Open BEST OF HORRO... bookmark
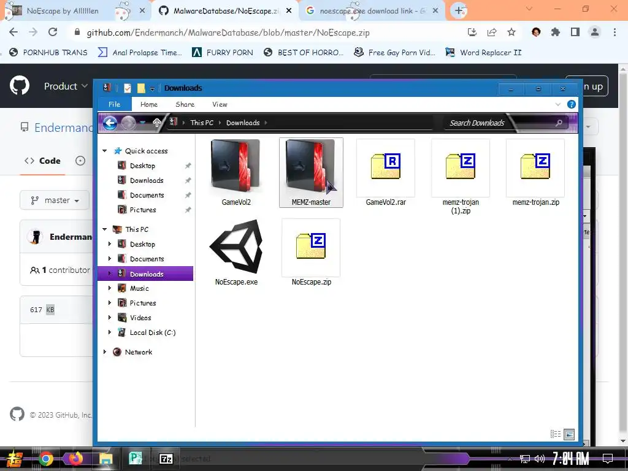The image size is (628, 471). 304,53
